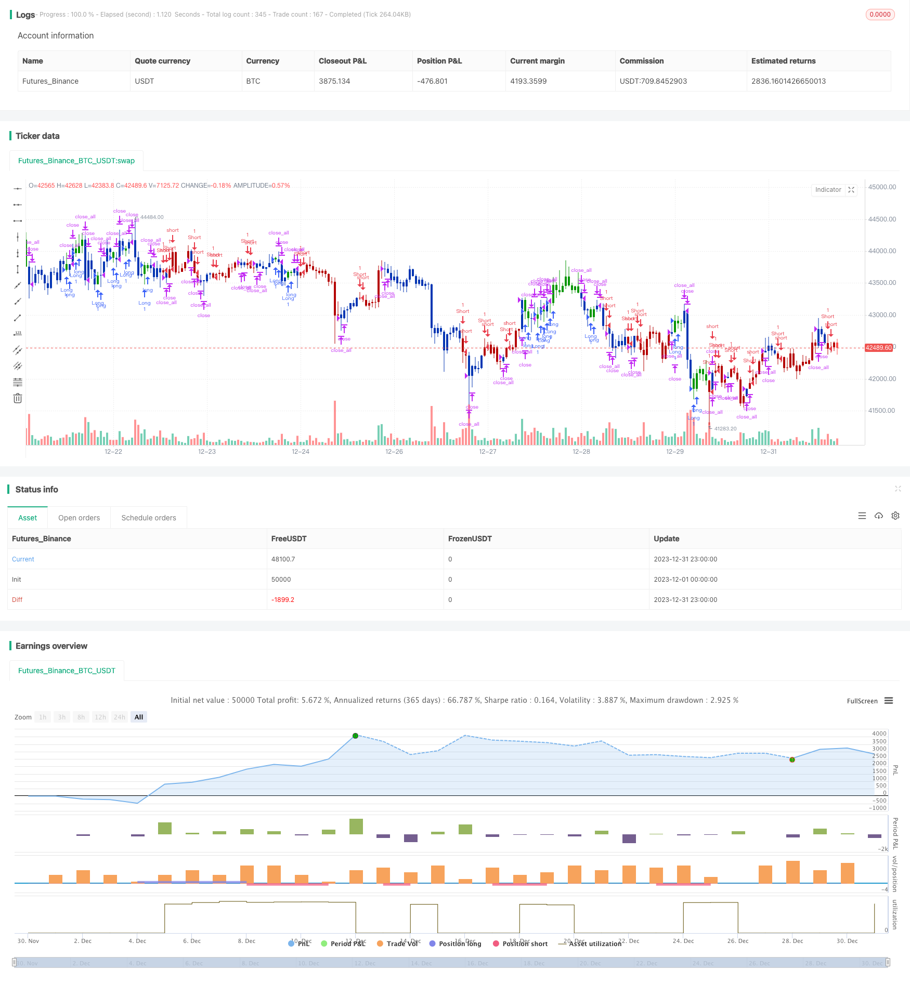The height and width of the screenshot is (983, 910).
Task: Click the Current link in the asset table
Action: pos(23,559)
